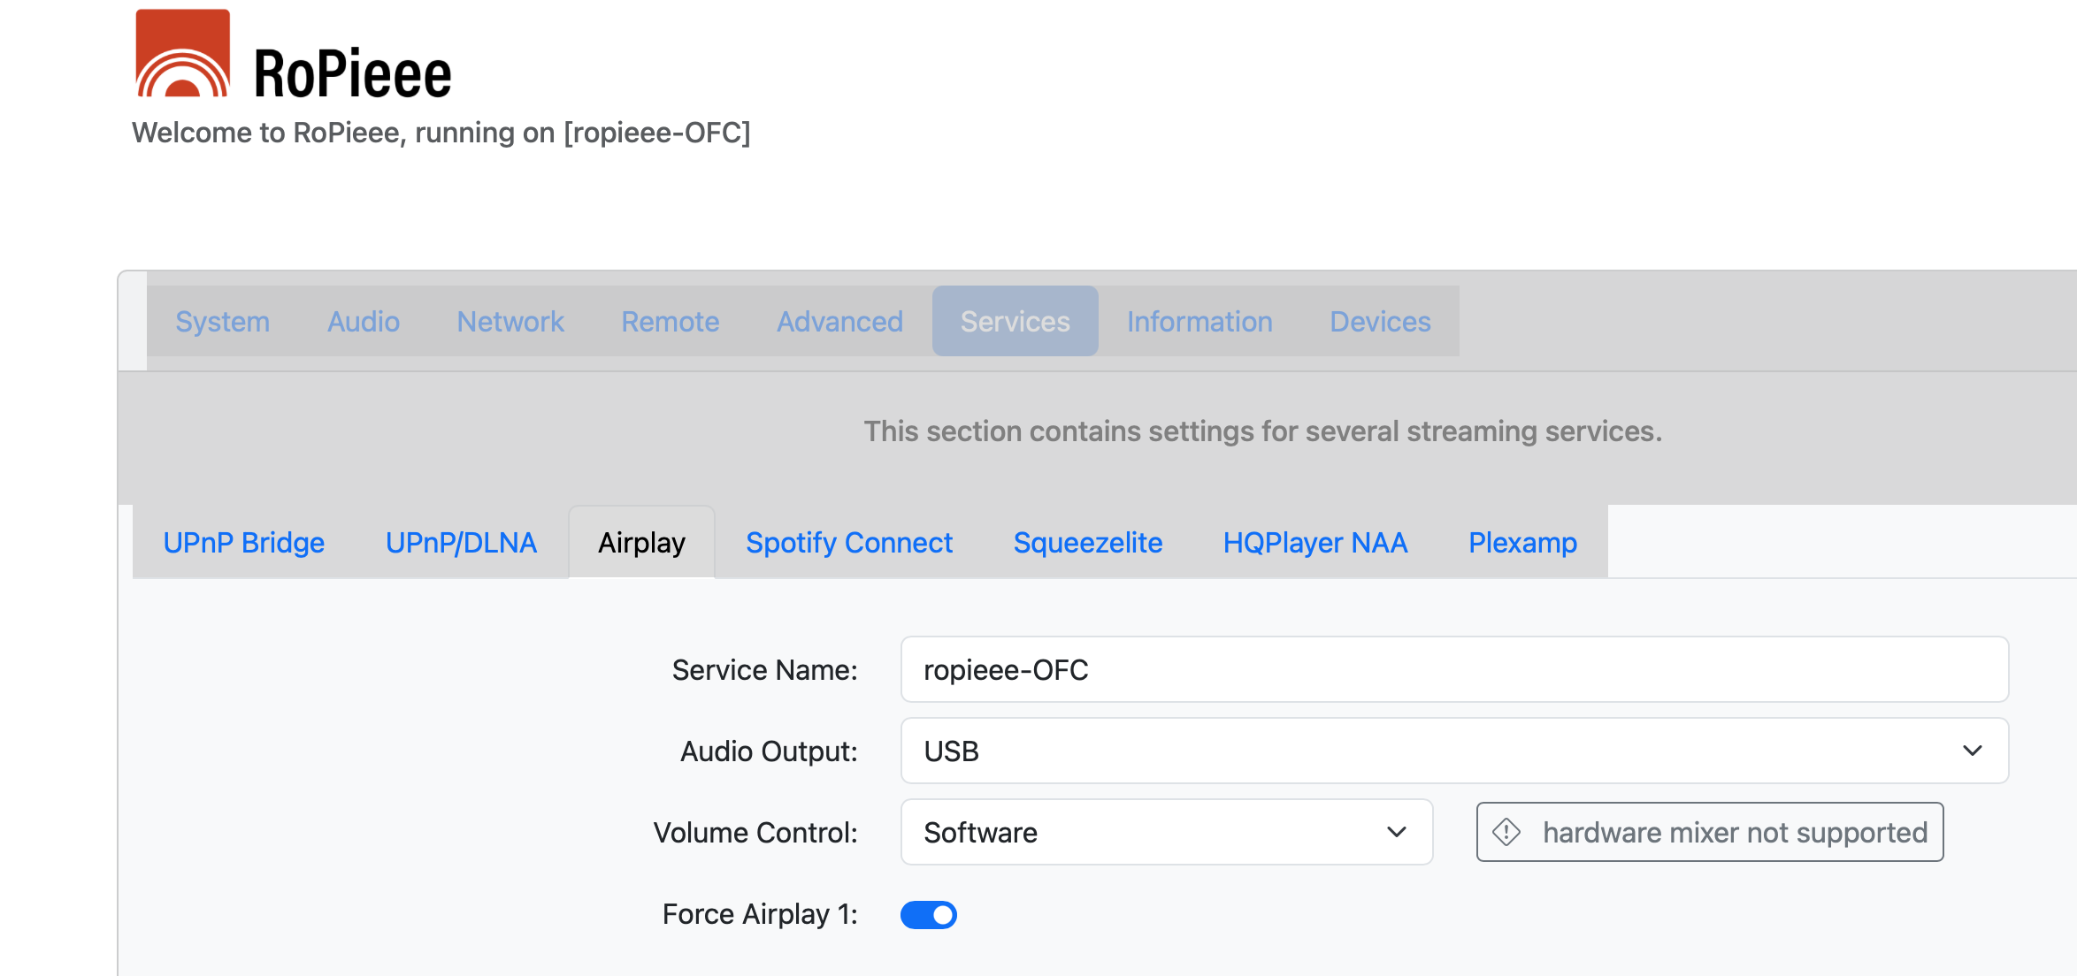This screenshot has width=2077, height=976.
Task: Click the 'Volume Control:' label
Action: tap(756, 833)
